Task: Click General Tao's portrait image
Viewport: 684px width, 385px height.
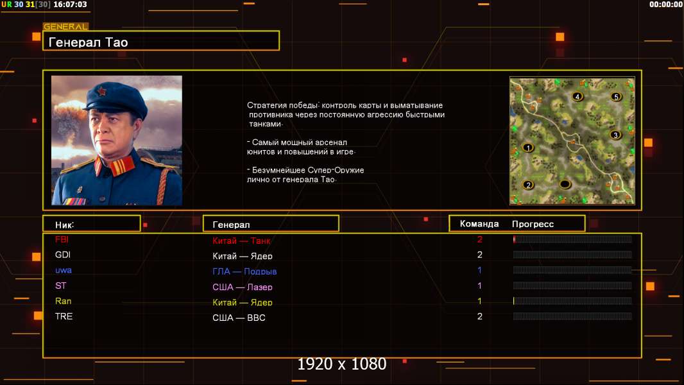Action: (x=117, y=141)
